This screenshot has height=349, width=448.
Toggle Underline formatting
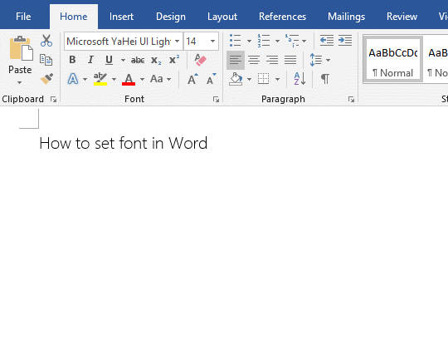pyautogui.click(x=109, y=60)
